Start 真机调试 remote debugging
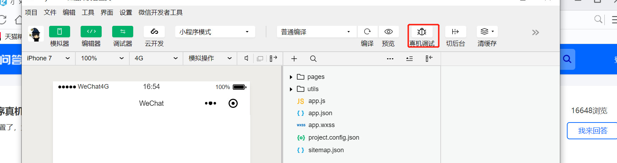 click(422, 32)
